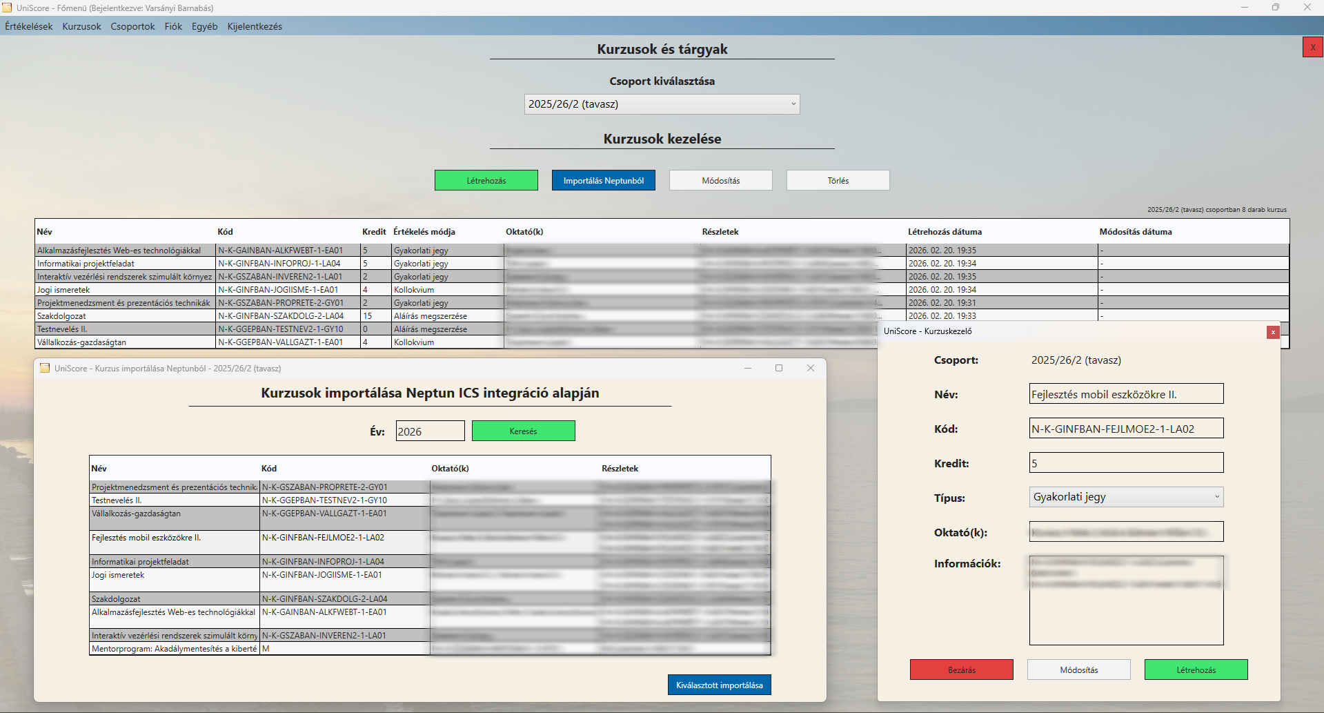Open the Értékelések menu
Image resolution: width=1324 pixels, height=713 pixels.
pyautogui.click(x=28, y=26)
